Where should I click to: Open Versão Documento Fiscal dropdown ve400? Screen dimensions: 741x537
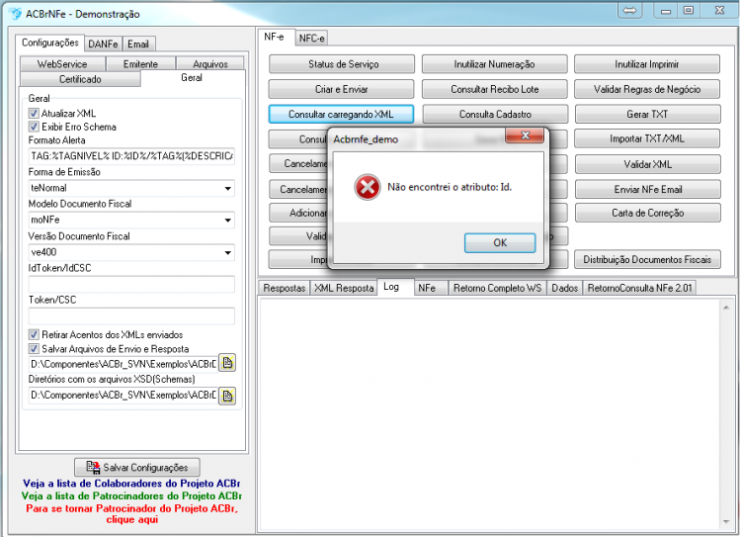(228, 252)
